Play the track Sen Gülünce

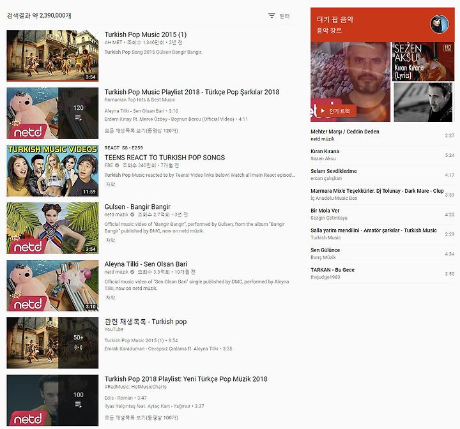[x=383, y=253]
